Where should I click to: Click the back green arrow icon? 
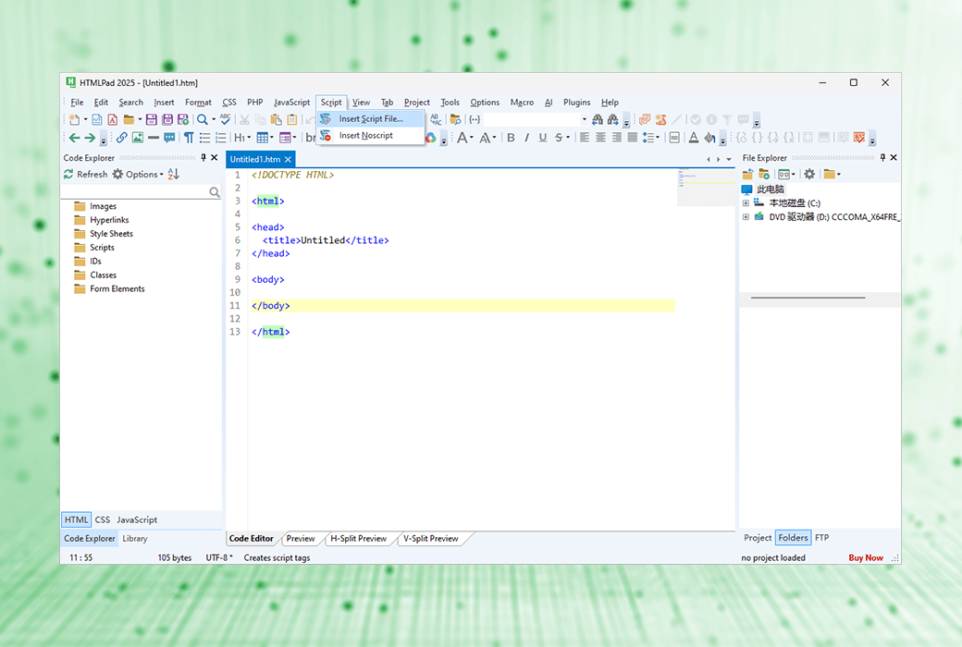point(74,138)
